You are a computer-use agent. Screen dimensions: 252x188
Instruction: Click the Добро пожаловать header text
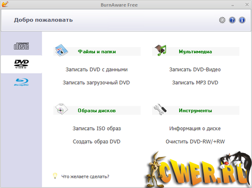point(43,20)
